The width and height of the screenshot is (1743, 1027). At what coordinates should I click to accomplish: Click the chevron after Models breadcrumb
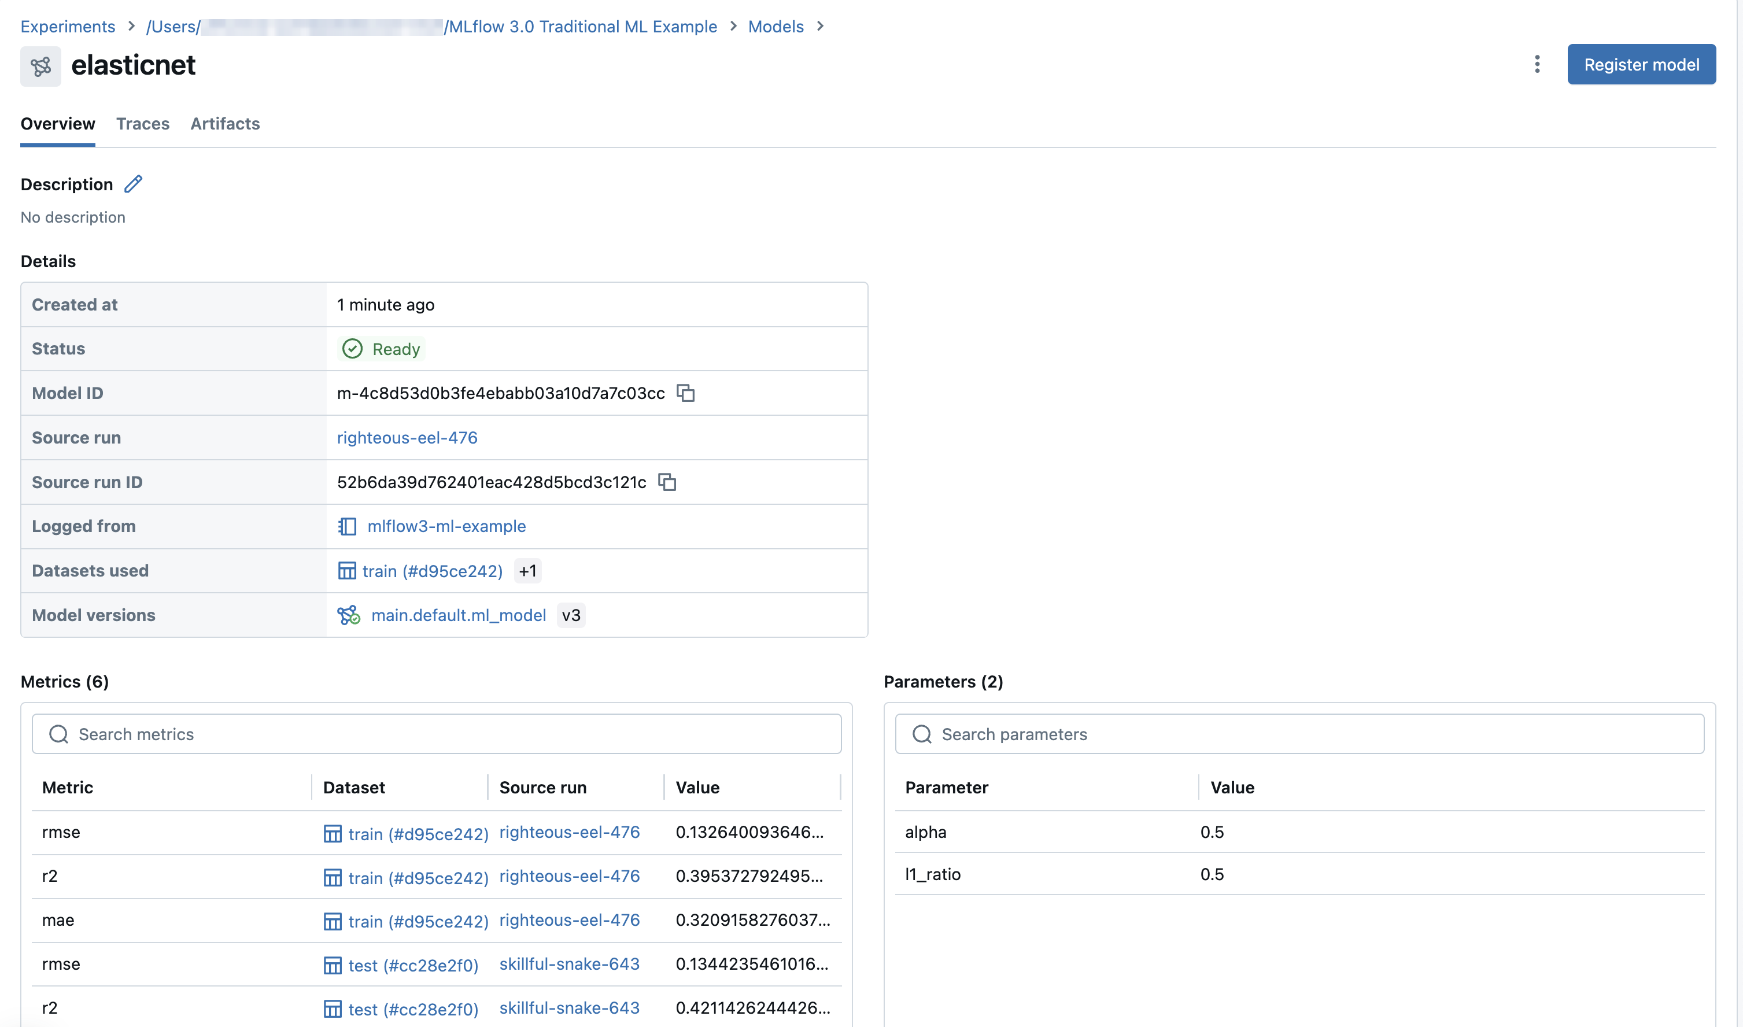(820, 26)
